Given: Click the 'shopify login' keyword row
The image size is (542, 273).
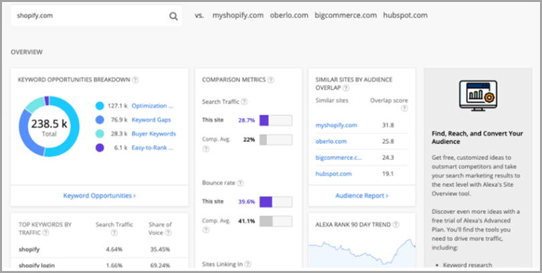Looking at the screenshot, I should [100, 264].
